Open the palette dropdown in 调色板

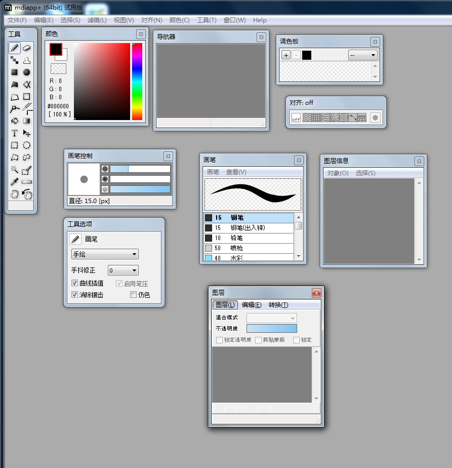point(363,55)
